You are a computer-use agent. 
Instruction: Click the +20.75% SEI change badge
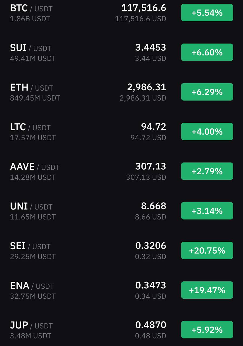coord(207,251)
